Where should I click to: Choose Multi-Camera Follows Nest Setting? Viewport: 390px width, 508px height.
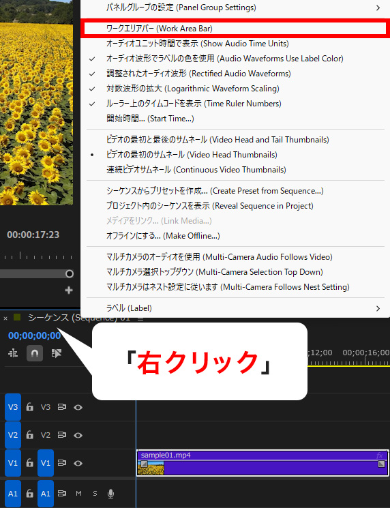235,287
